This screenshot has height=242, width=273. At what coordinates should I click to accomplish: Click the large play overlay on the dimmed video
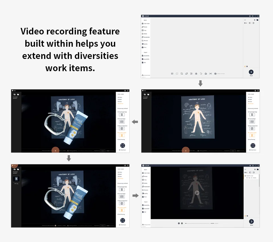tap(197, 193)
